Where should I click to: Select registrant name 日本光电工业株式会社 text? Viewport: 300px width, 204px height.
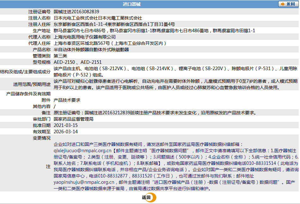pyautogui.click(x=76, y=18)
